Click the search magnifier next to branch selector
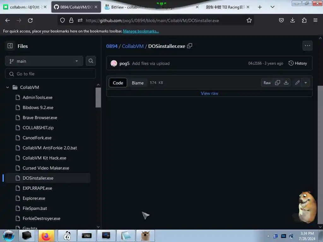 [91, 61]
